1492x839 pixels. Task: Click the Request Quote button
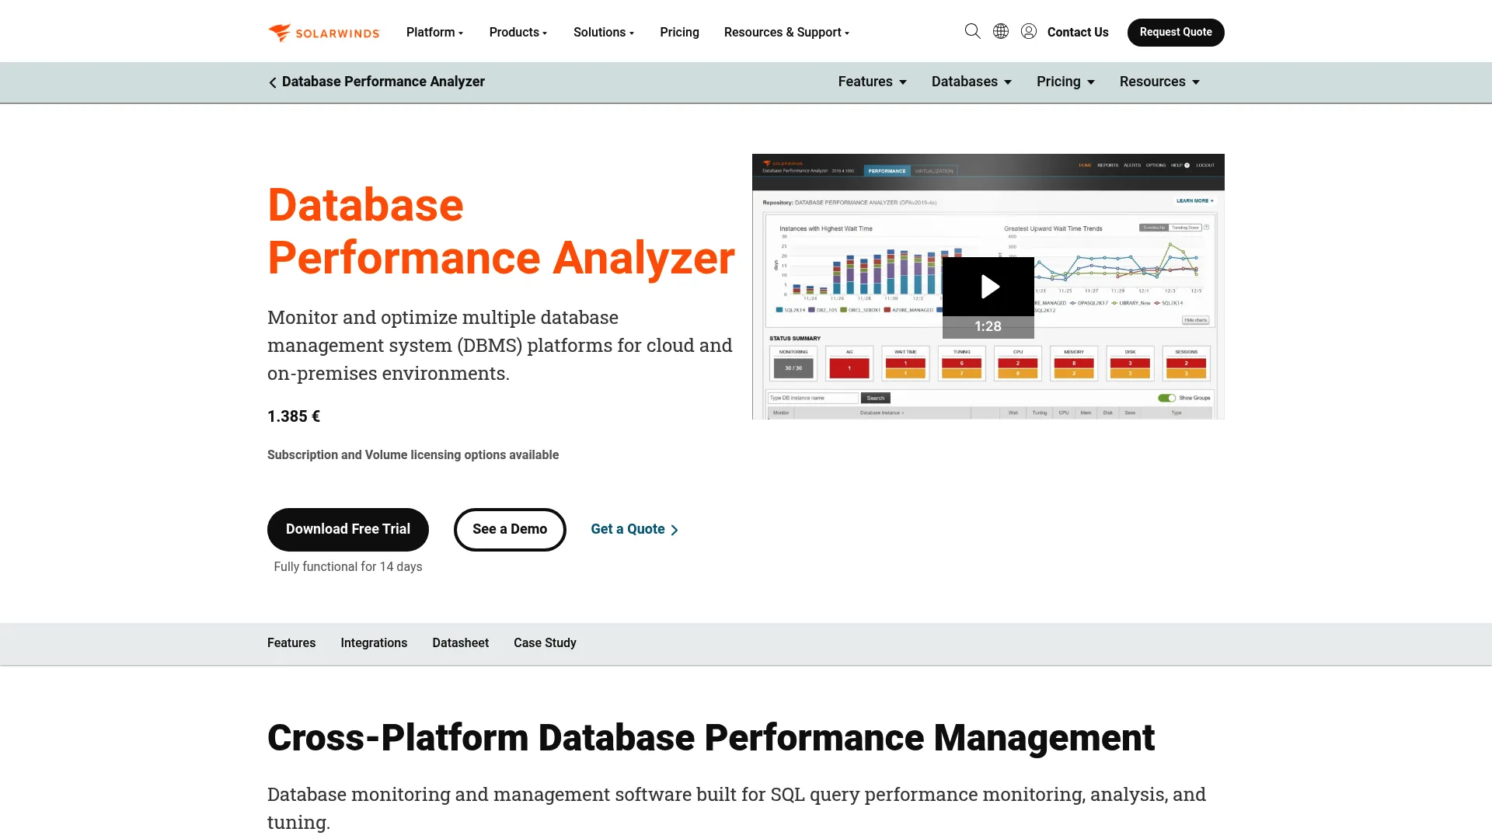coord(1176,32)
